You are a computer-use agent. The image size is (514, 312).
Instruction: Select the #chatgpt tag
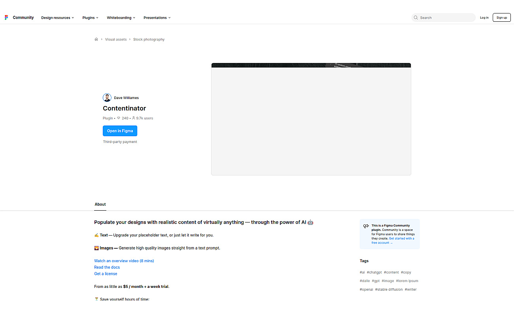coord(374,272)
